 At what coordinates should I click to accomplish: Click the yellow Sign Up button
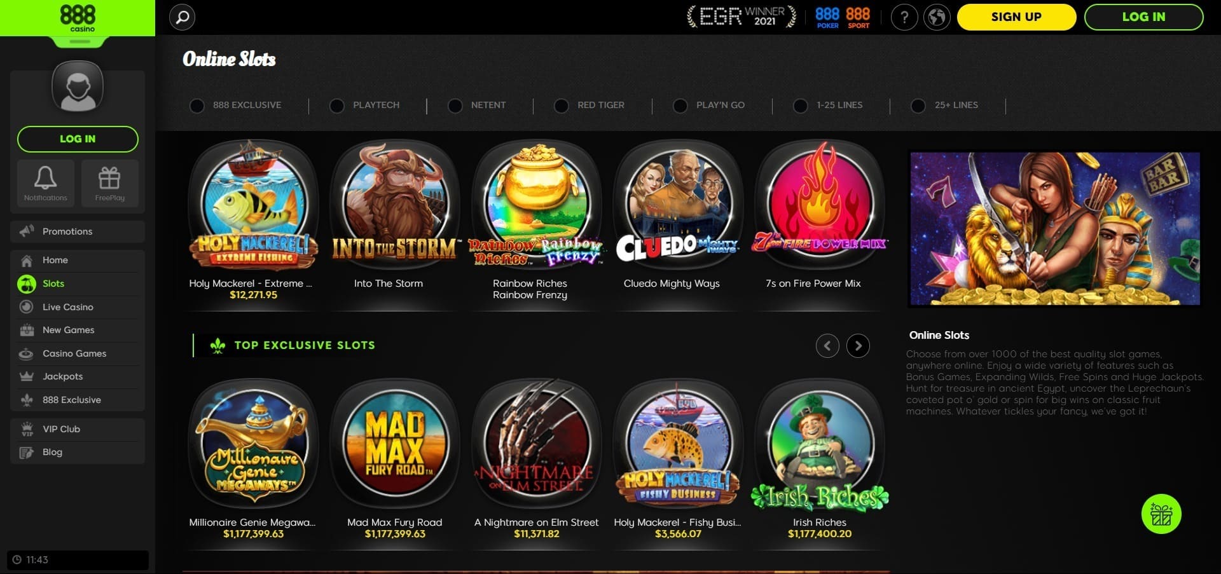tap(1016, 17)
